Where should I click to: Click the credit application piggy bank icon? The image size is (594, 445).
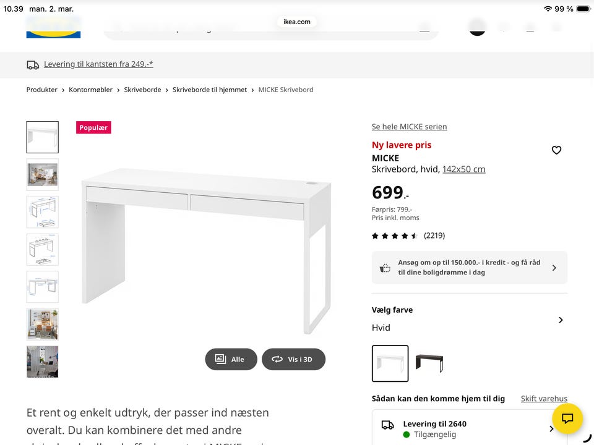point(385,267)
